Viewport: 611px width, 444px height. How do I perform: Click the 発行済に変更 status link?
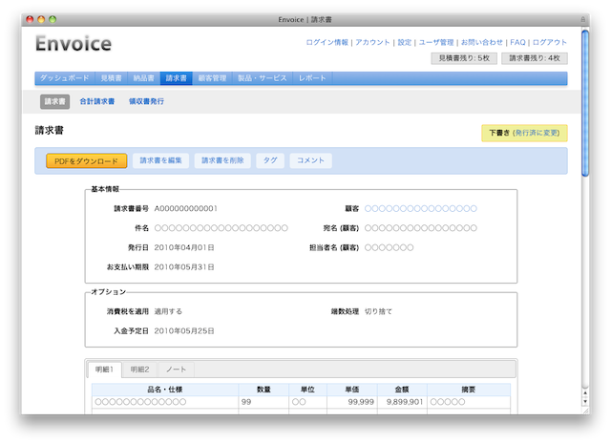537,134
